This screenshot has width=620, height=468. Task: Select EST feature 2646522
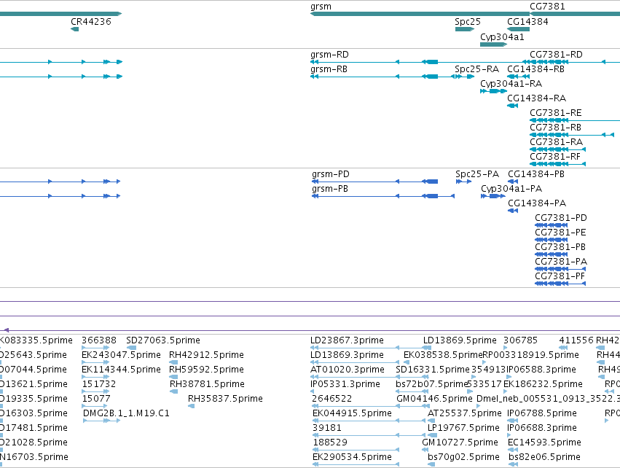331,399
